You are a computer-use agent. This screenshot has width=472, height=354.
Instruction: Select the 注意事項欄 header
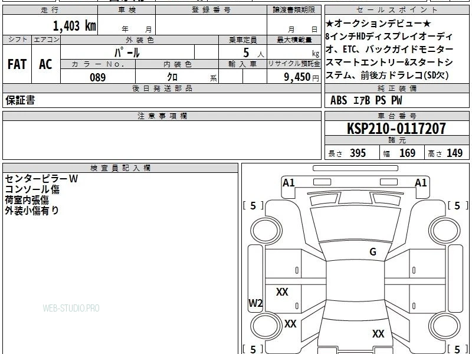click(162, 116)
